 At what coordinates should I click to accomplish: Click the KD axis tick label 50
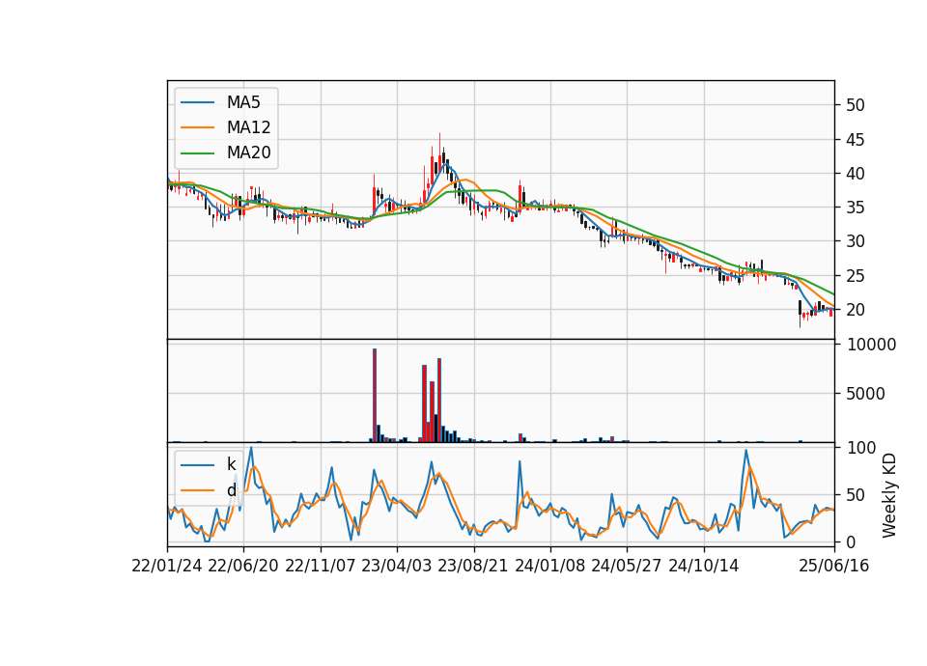[x=856, y=494]
